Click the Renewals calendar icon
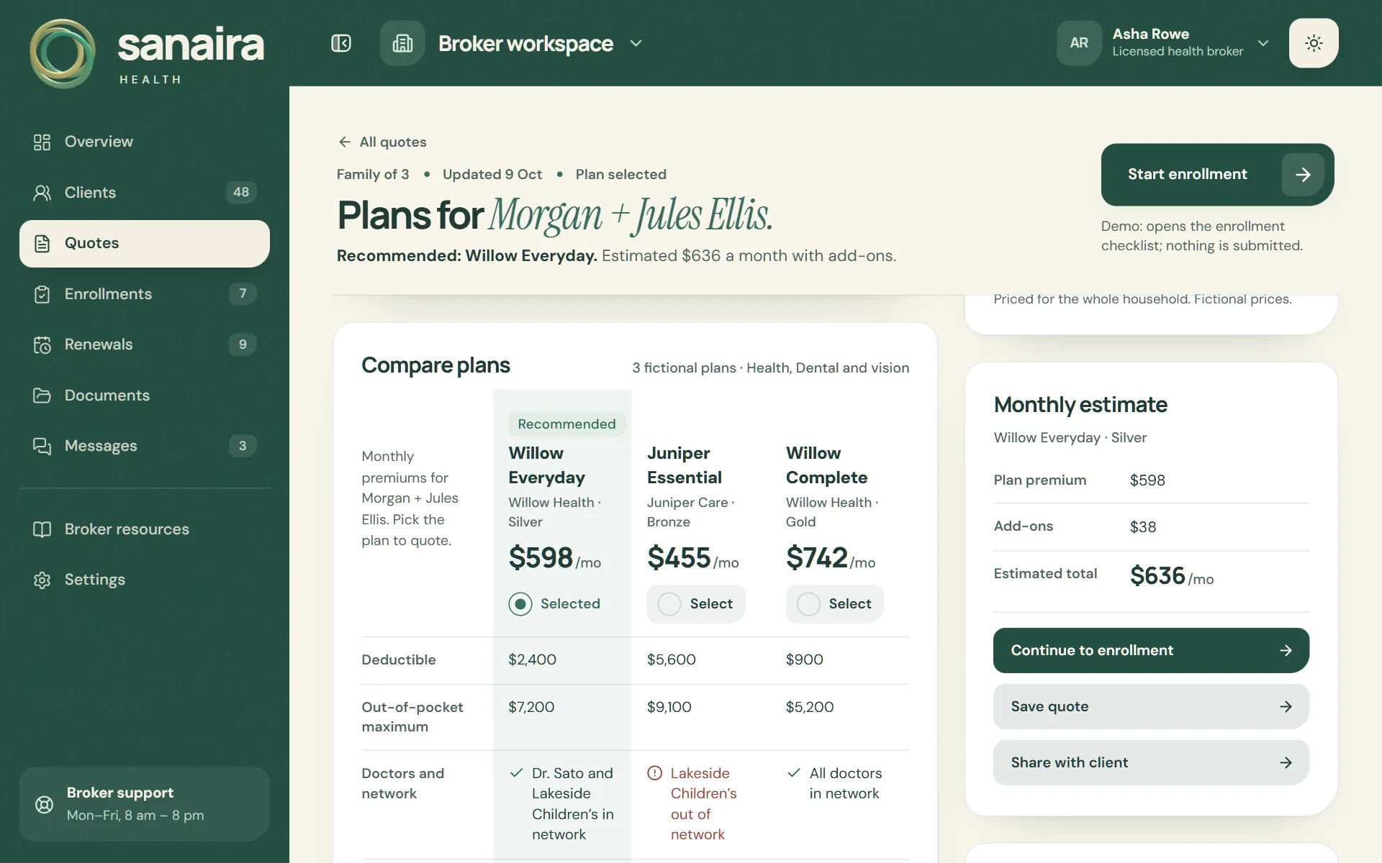Image resolution: width=1382 pixels, height=863 pixels. click(42, 344)
